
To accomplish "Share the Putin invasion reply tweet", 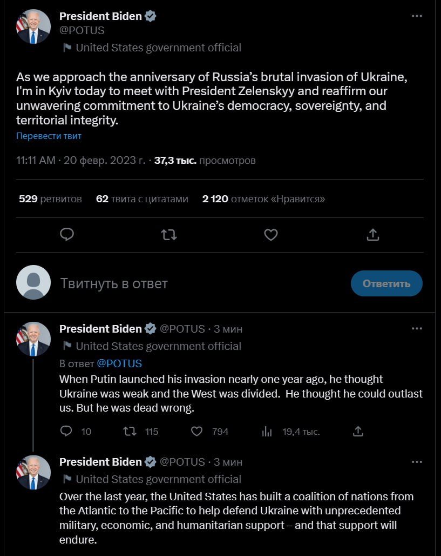I will point(358,431).
